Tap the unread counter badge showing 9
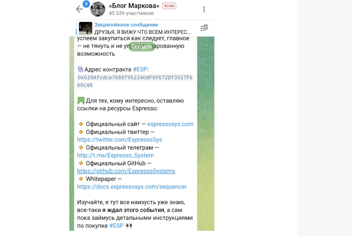352x236 pixels. (86, 4)
